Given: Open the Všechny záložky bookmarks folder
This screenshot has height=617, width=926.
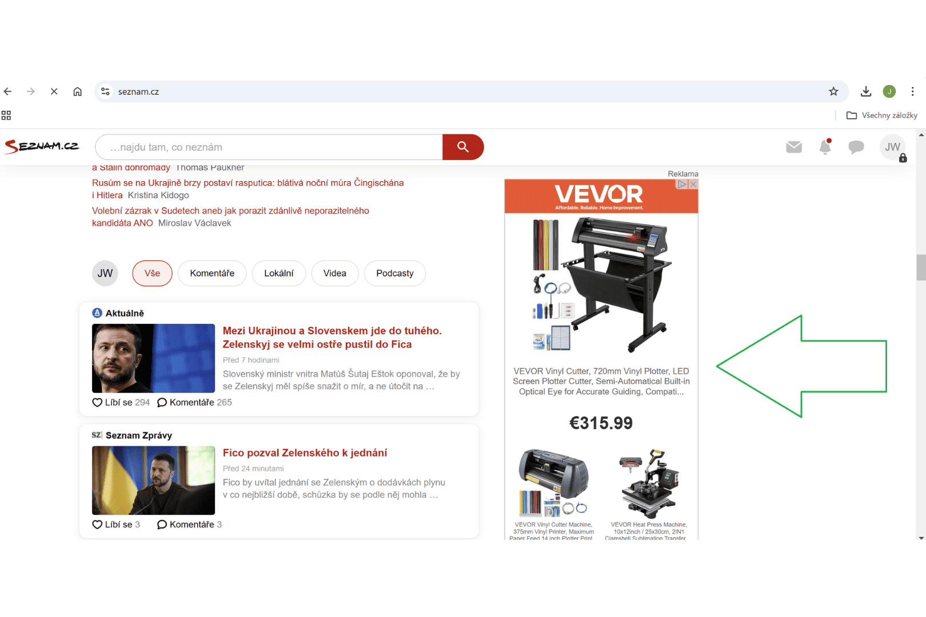Looking at the screenshot, I should coord(882,115).
